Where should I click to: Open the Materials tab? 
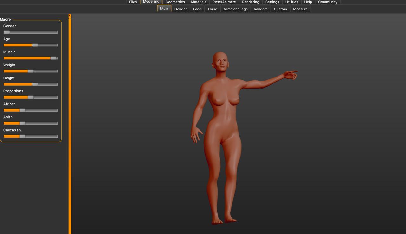199,2
